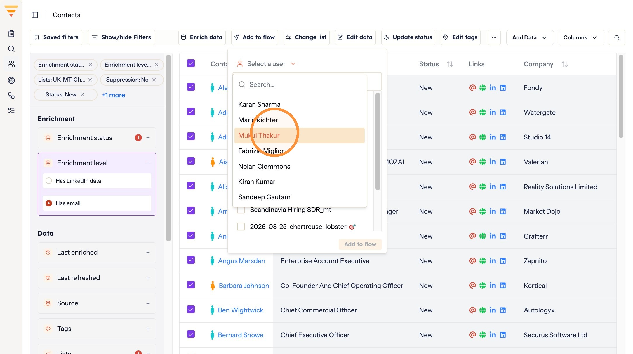This screenshot has height=354, width=633.
Task: Show the +1 more filters link
Action: (x=114, y=95)
